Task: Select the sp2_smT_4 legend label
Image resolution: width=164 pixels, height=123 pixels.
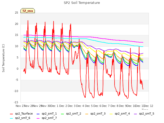Action: coord(122,114)
